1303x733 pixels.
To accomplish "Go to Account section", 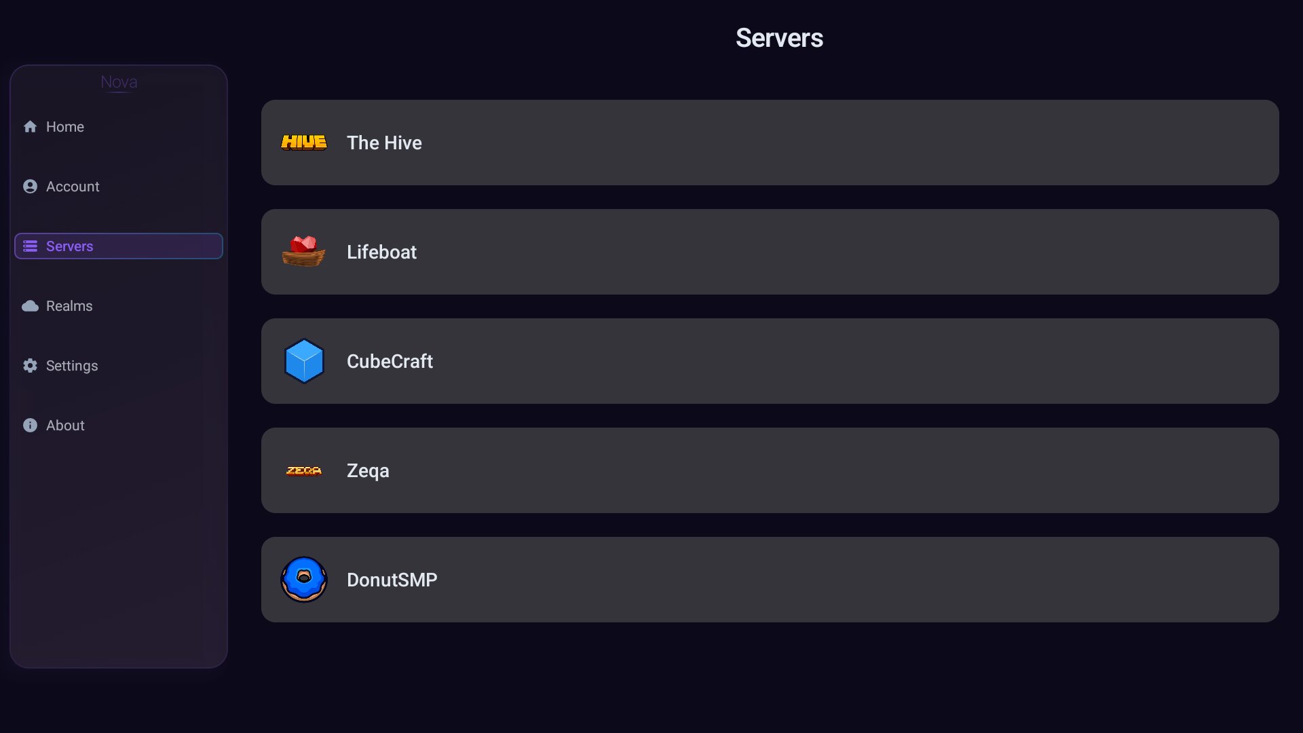I will click(x=73, y=187).
